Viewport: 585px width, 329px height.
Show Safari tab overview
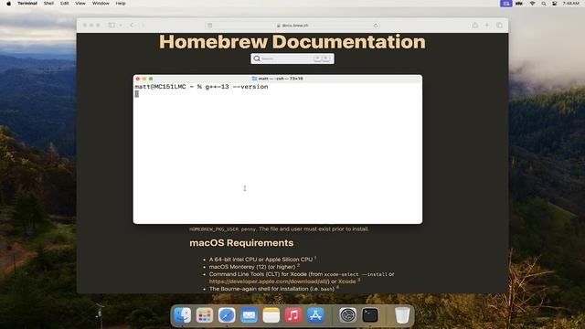tap(499, 25)
